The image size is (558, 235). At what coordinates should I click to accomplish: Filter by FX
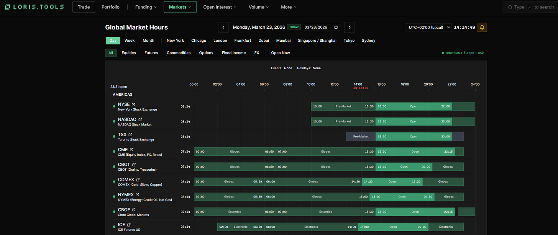point(257,53)
